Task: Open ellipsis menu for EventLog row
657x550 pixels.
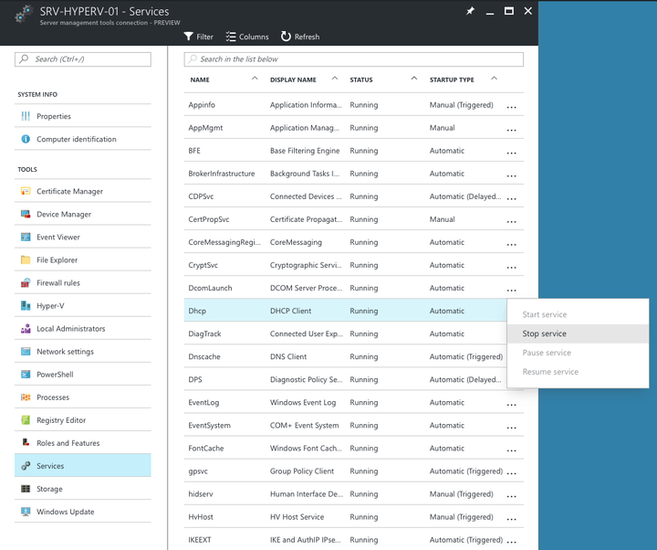Action: pyautogui.click(x=511, y=405)
